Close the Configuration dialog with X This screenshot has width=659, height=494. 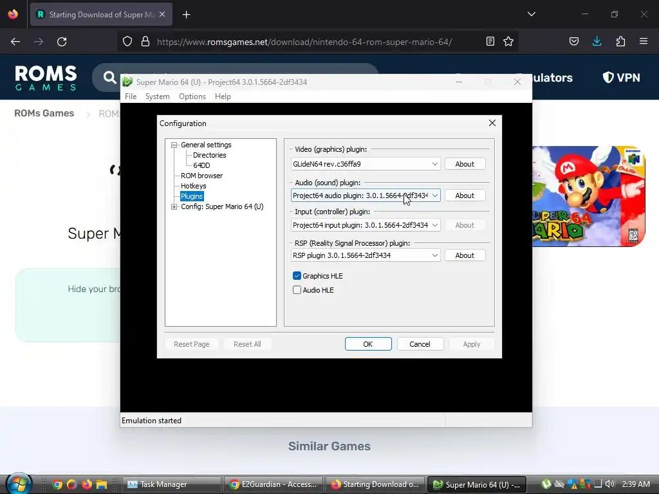pyautogui.click(x=492, y=123)
